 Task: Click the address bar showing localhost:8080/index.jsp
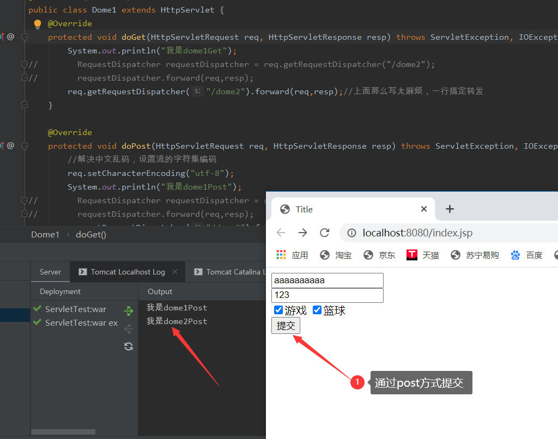coord(448,233)
